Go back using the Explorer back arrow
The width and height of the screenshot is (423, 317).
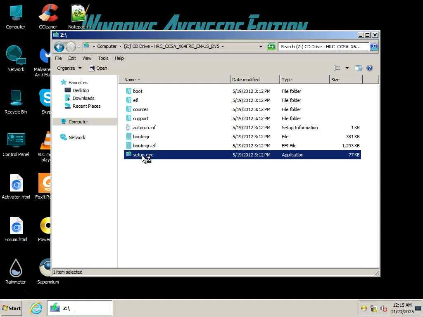(59, 47)
